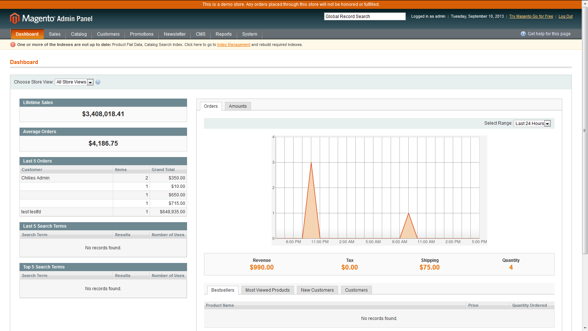This screenshot has width=588, height=331.
Task: Open the Reports menu
Action: (223, 34)
